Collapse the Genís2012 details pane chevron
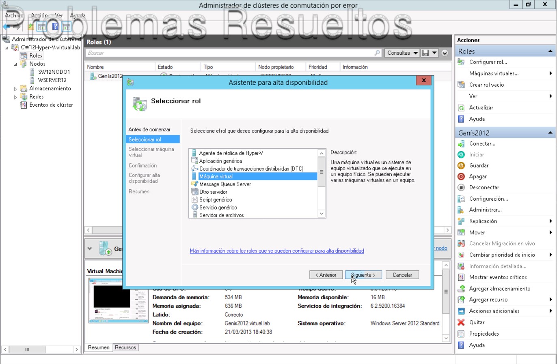The width and height of the screenshot is (557, 364). click(90, 248)
